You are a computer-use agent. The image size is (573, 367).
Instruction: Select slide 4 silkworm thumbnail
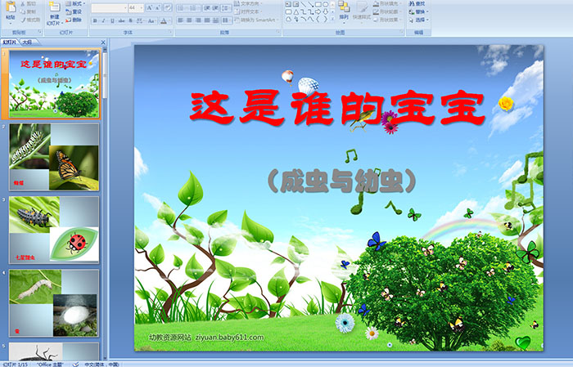click(x=54, y=302)
